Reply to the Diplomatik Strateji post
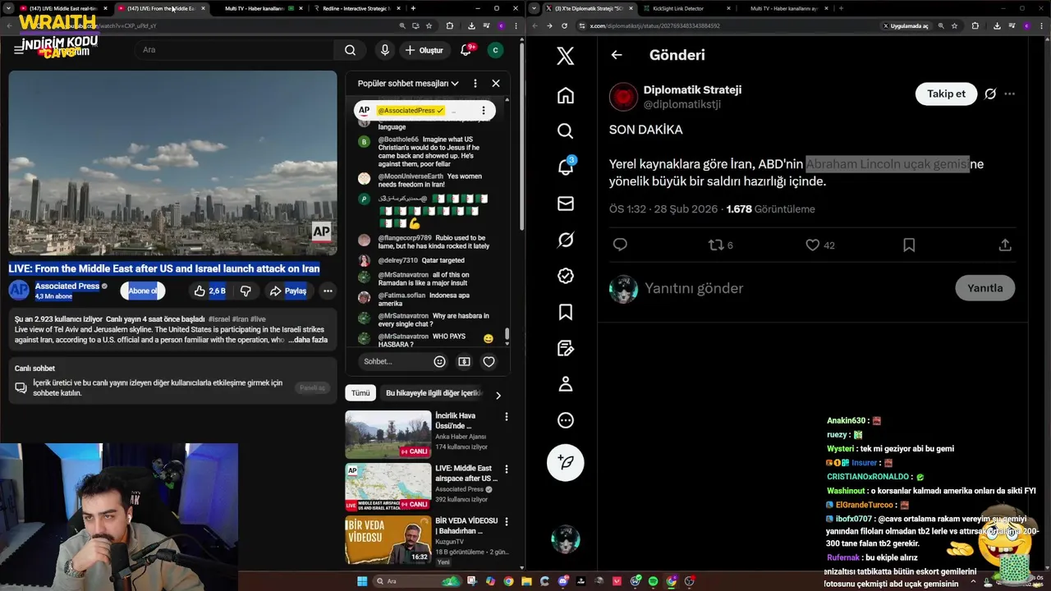This screenshot has height=591, width=1051. (x=620, y=245)
